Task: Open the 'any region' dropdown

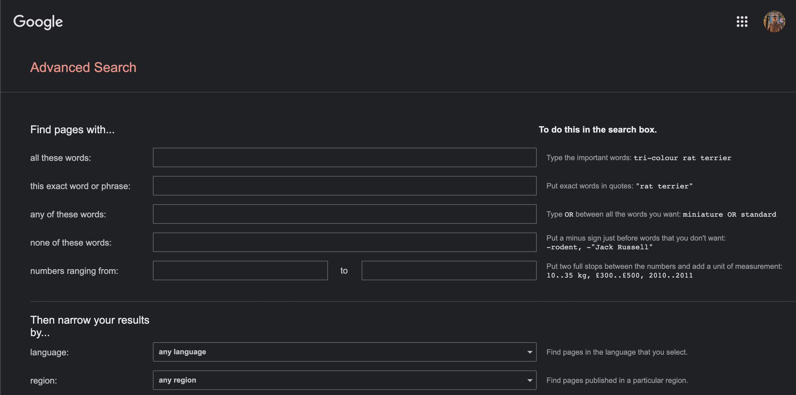Action: 344,380
